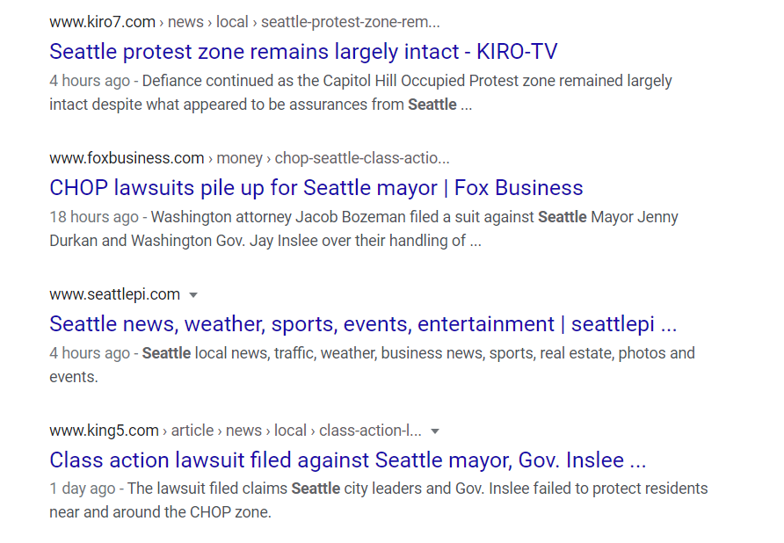This screenshot has width=784, height=543.
Task: Click the www.seattlepi.com URL text
Action: pyautogui.click(x=114, y=294)
